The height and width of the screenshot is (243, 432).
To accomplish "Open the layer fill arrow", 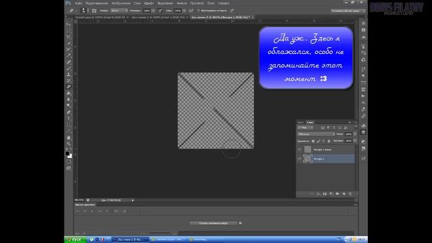I will click(355, 141).
